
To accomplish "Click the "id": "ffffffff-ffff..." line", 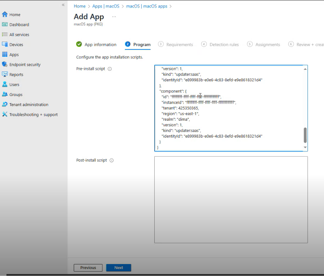I will pyautogui.click(x=191, y=97).
